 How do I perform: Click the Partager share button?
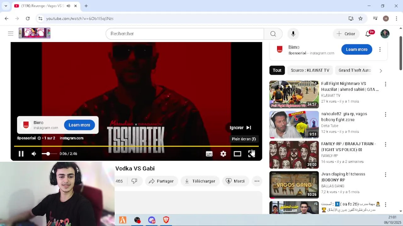[162, 181]
